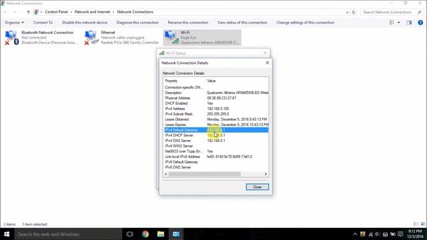This screenshot has width=427, height=240.
Task: Go up one level with Up arrow
Action: point(28,12)
